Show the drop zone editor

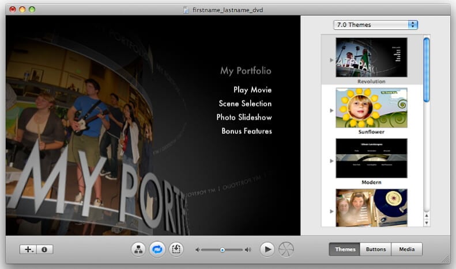[x=176, y=249]
